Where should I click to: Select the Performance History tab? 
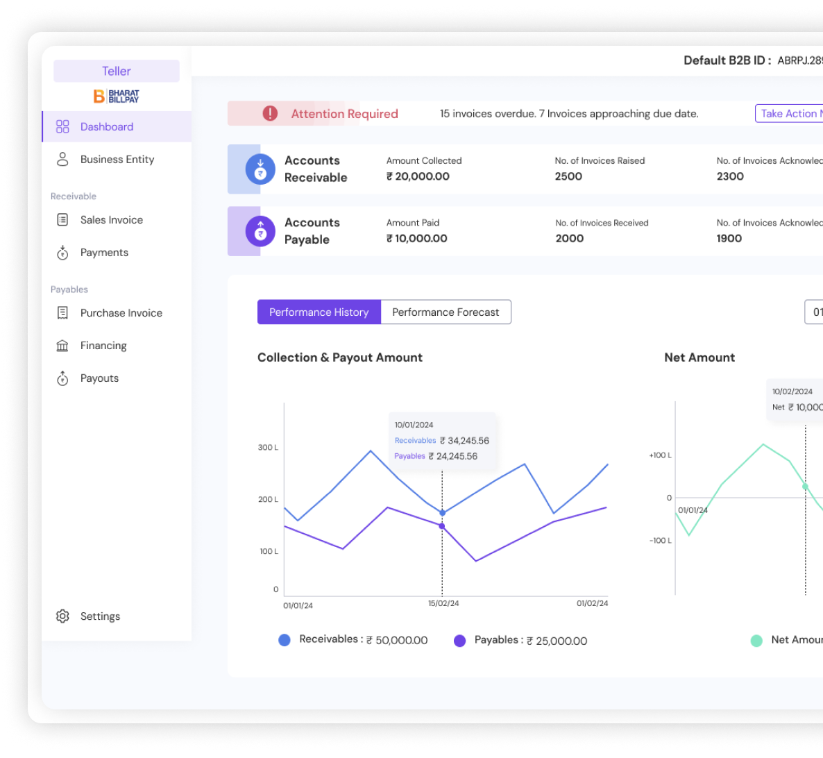[x=319, y=312]
